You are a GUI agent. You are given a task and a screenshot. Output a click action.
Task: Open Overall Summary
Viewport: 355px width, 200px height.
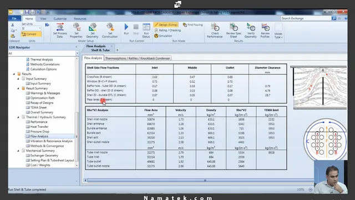pyautogui.click(x=39, y=112)
